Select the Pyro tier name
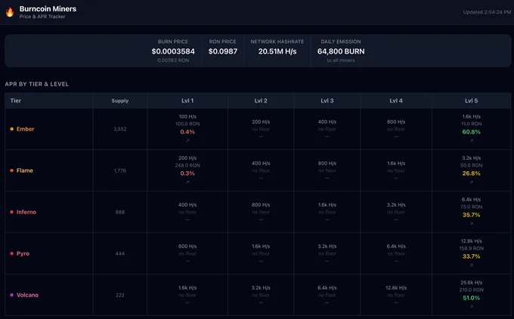The width and height of the screenshot is (514, 319). [23, 253]
